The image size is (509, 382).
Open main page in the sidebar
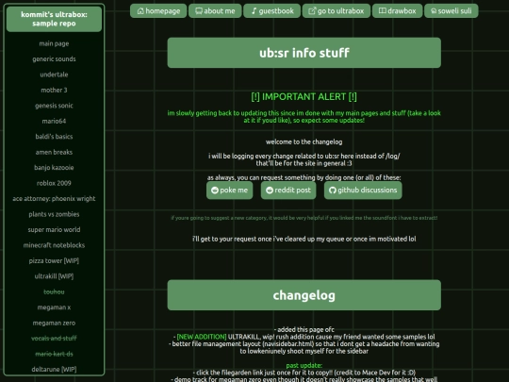[54, 43]
